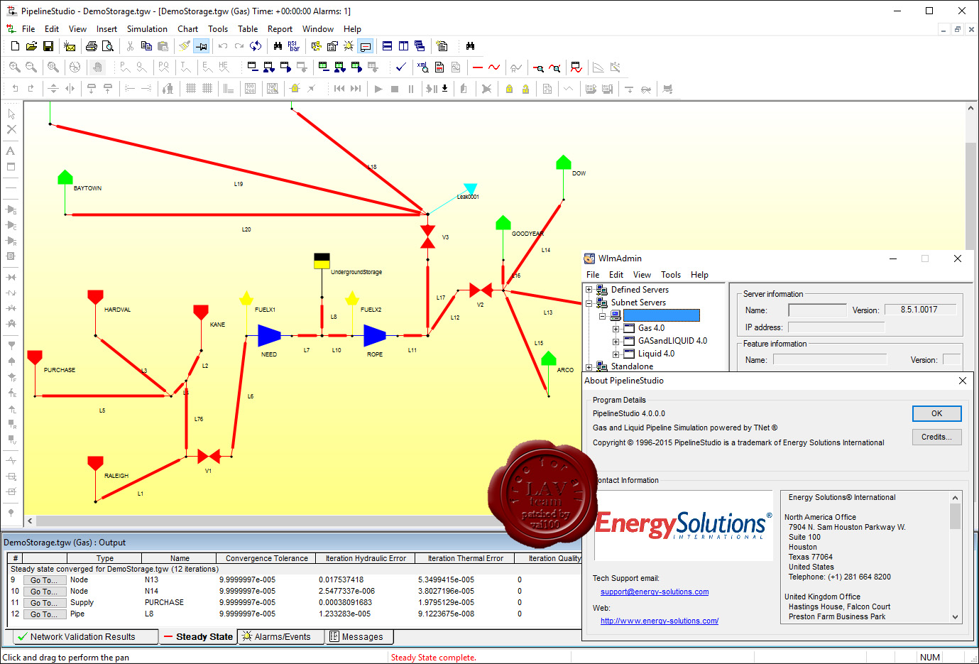Screen dimensions: 979x664
Task: Click the Copy toolbar icon
Action: coord(146,46)
